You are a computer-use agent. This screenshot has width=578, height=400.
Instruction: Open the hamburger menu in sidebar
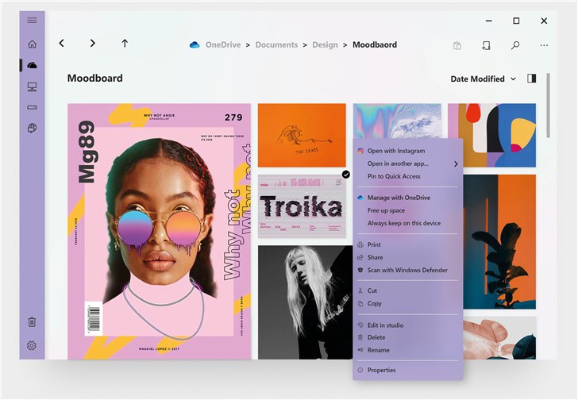click(32, 21)
